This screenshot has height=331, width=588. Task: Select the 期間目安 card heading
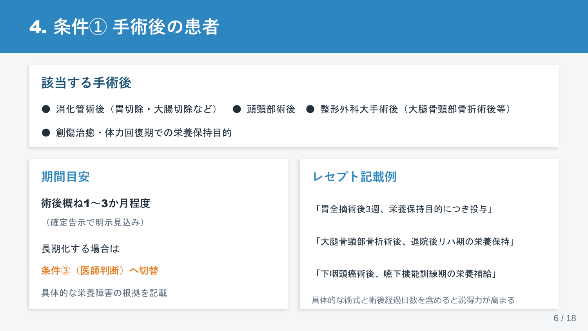[x=65, y=177]
